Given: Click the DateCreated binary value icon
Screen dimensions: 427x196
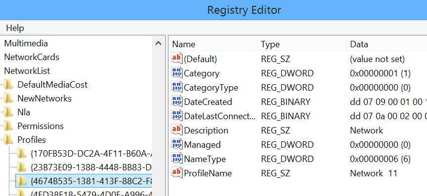Looking at the screenshot, I should coord(177,101).
